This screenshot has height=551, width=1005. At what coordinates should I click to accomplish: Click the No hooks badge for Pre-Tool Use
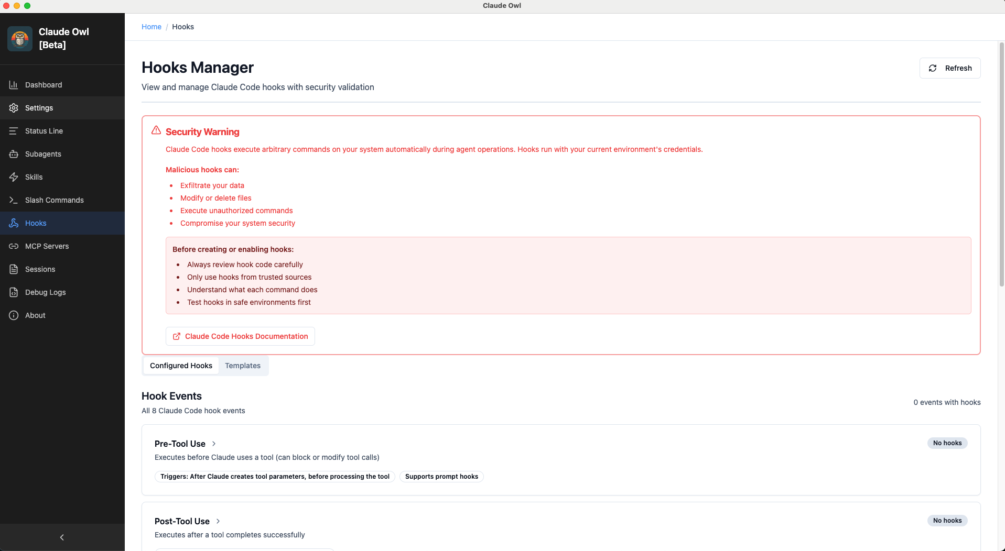pyautogui.click(x=947, y=443)
